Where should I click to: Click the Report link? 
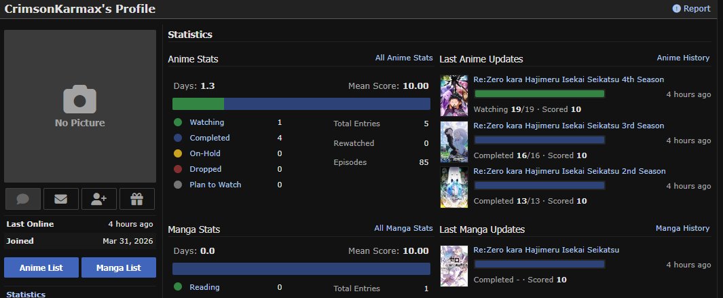click(691, 8)
